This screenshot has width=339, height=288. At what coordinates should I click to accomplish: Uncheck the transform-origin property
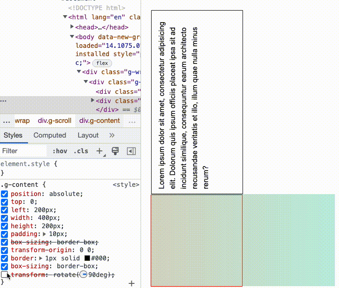point(4,250)
